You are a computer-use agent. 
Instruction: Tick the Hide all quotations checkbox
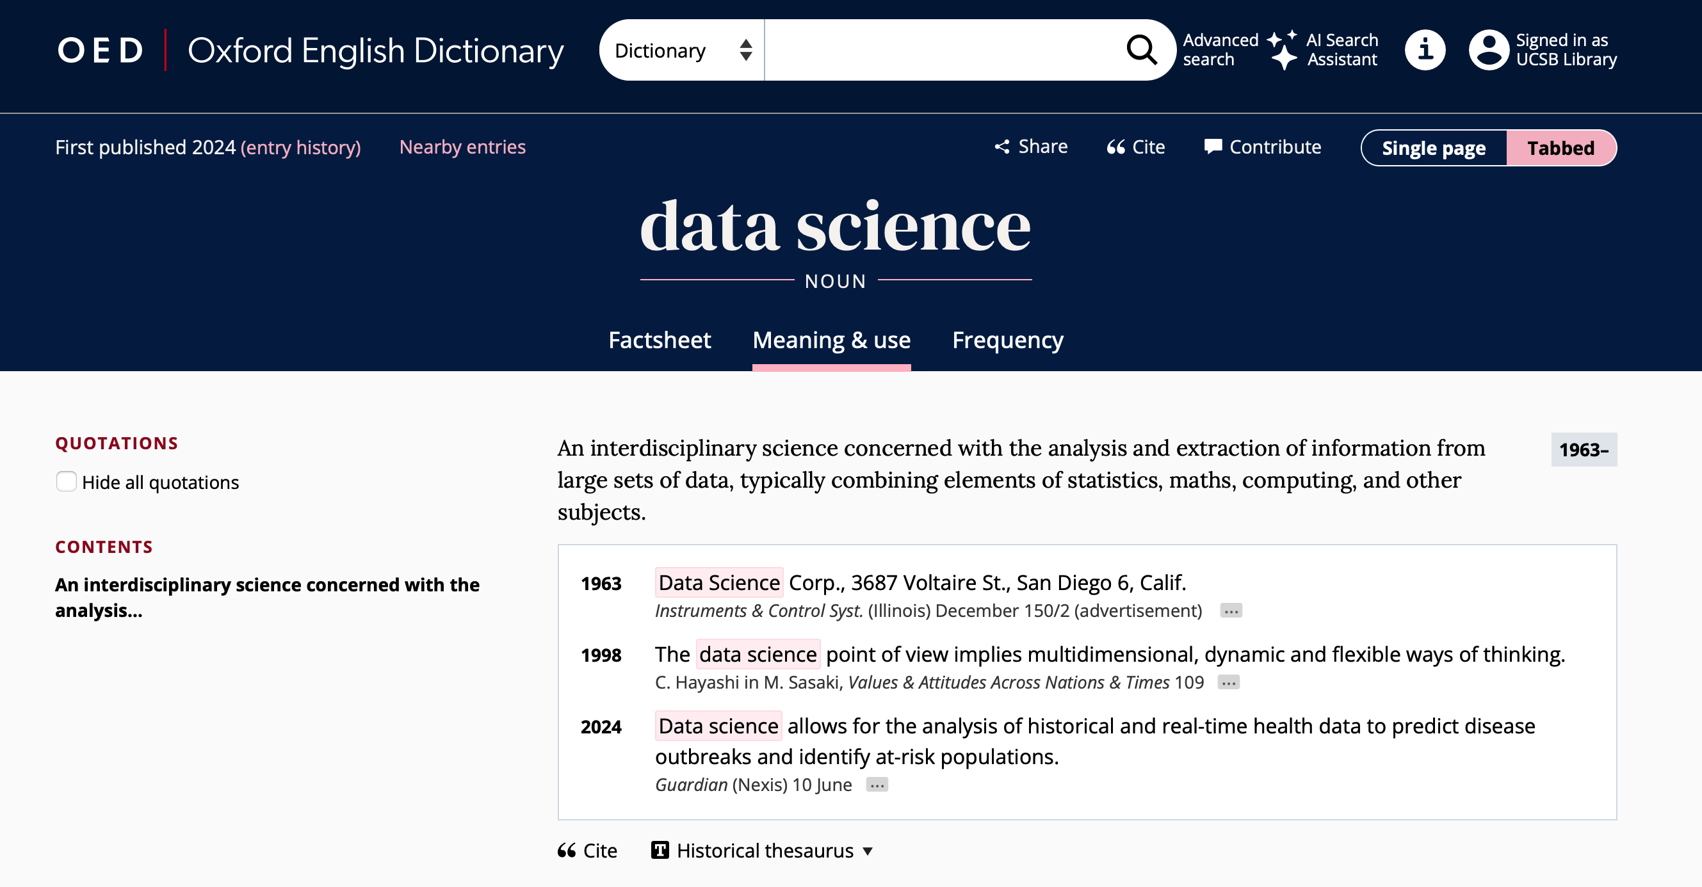[66, 481]
